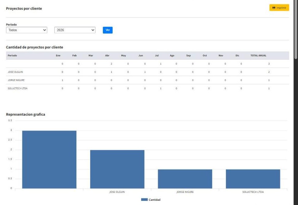The image size is (298, 205).
Task: Click the SOLUCTECH LTDA bar in chart
Action: point(253,179)
